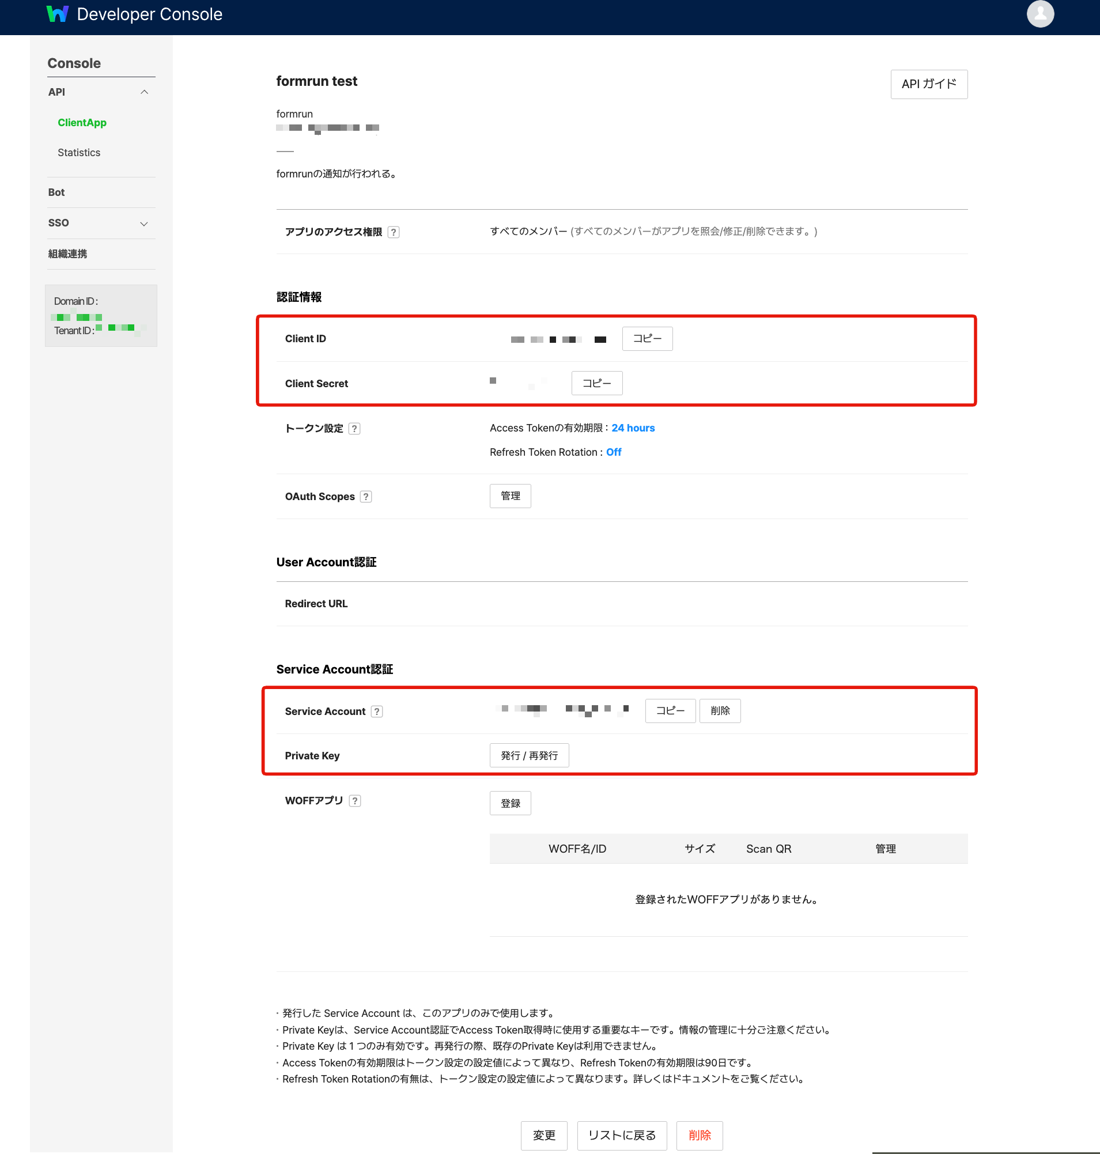
Task: Select ClientApp in the sidebar
Action: [82, 123]
